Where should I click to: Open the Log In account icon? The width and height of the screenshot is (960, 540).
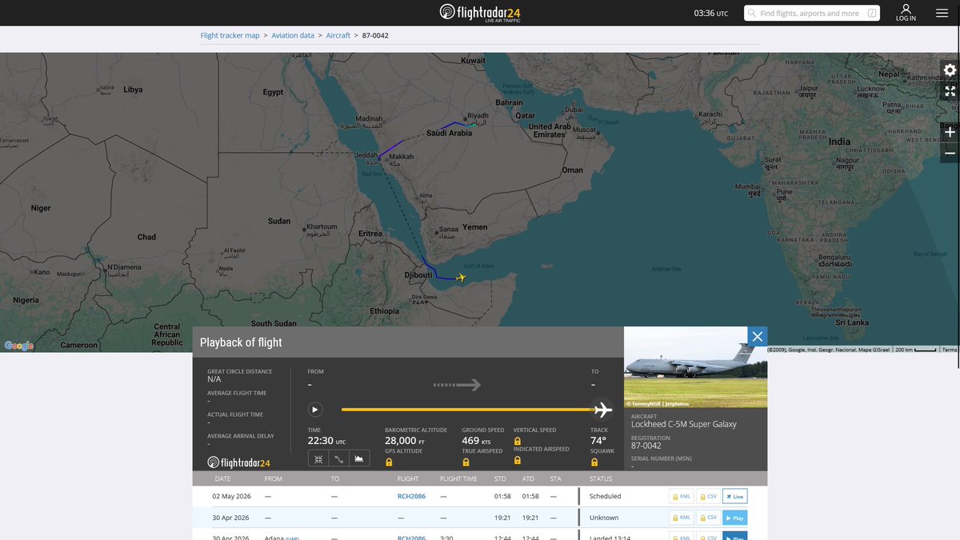(x=906, y=13)
